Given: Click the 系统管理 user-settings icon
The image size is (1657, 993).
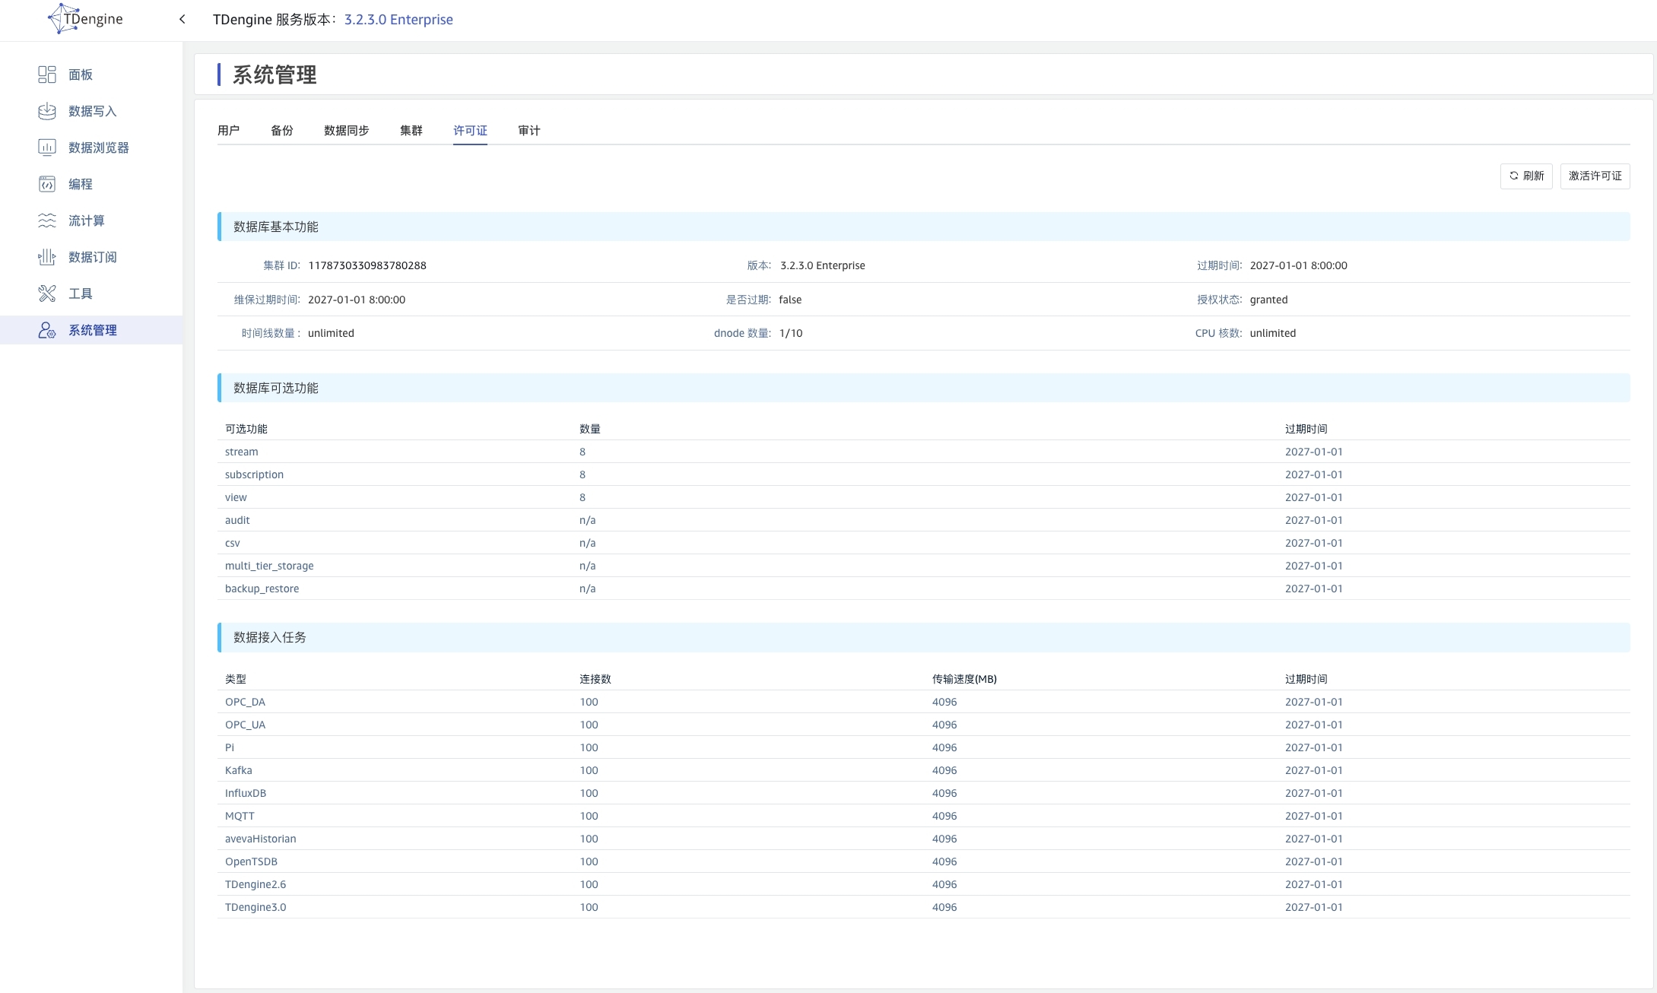Looking at the screenshot, I should (46, 330).
